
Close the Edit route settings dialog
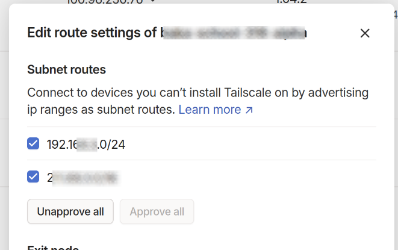(364, 33)
